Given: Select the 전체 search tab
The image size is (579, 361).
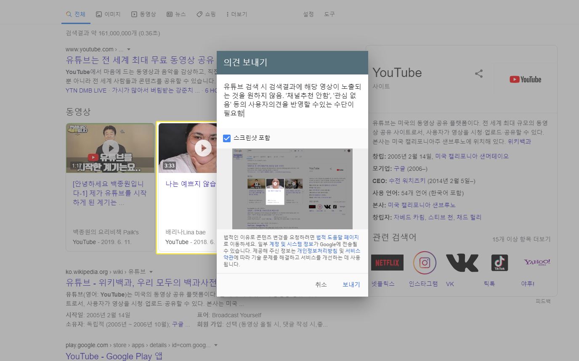Looking at the screenshot, I should 75,14.
